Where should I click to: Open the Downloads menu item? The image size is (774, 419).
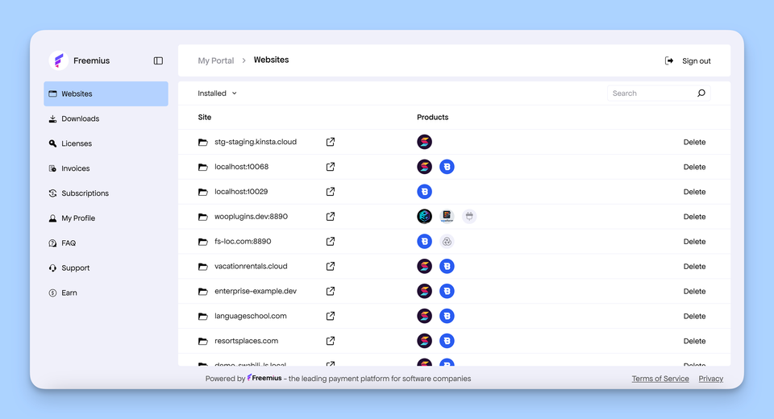pos(80,118)
